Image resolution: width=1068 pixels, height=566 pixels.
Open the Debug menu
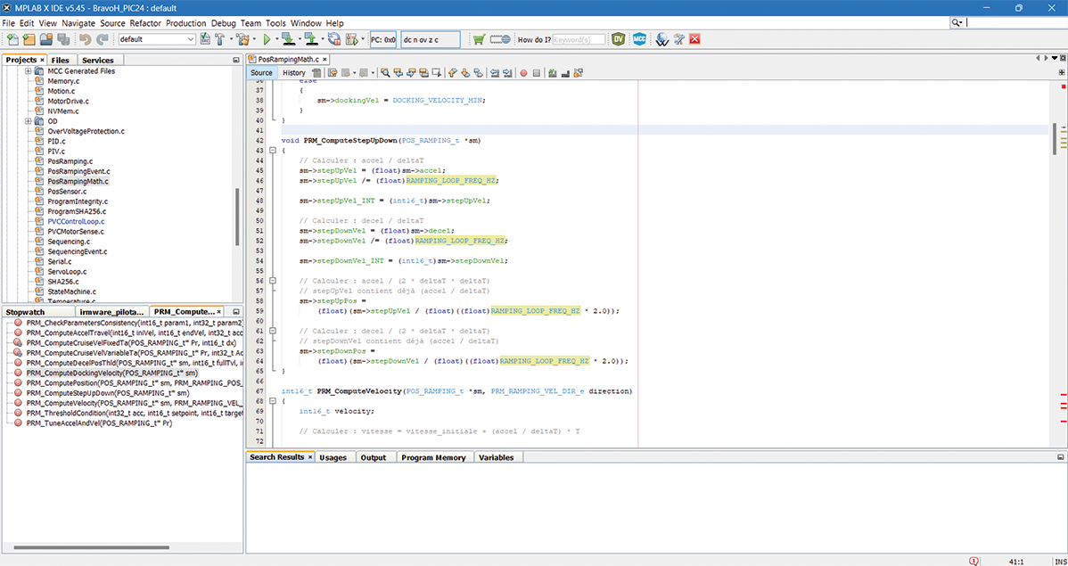click(x=224, y=23)
